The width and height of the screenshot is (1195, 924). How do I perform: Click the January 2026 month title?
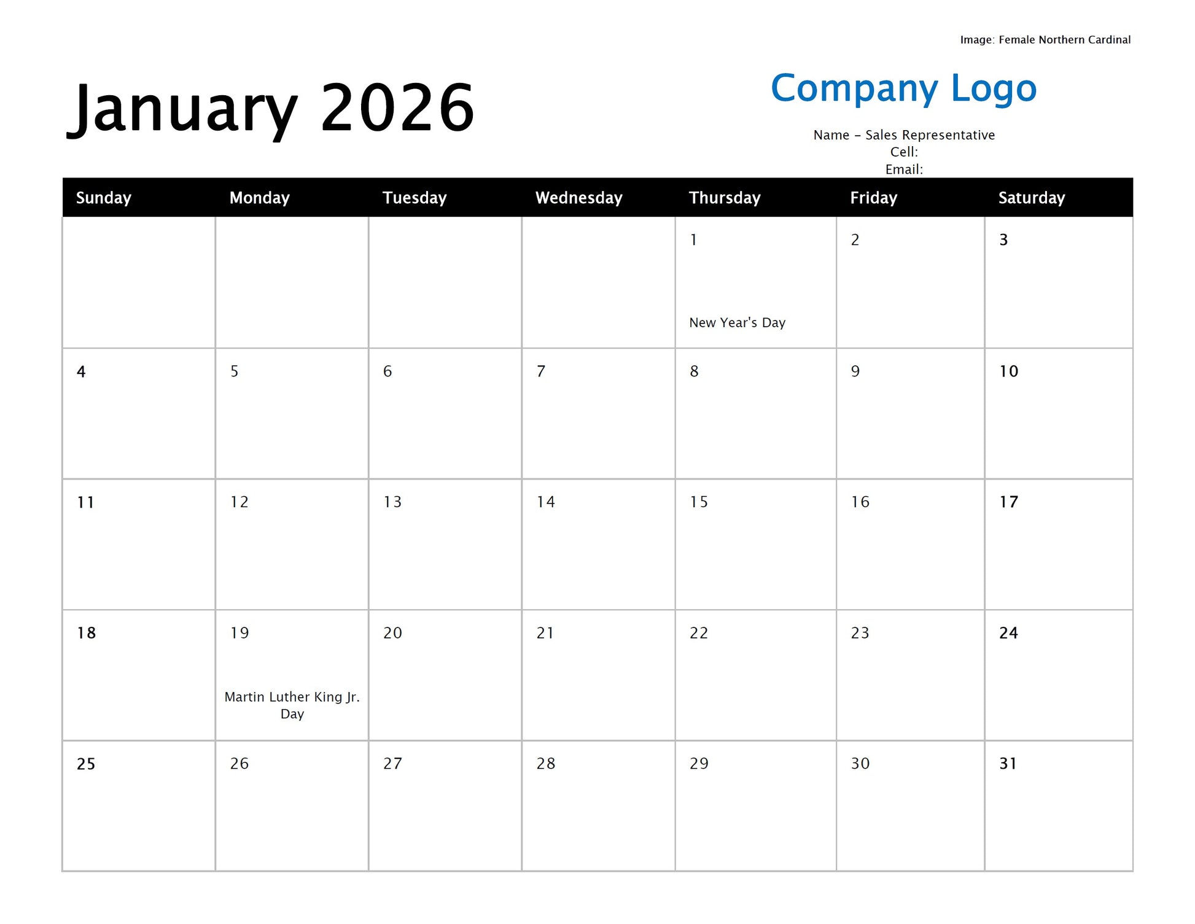pyautogui.click(x=270, y=109)
